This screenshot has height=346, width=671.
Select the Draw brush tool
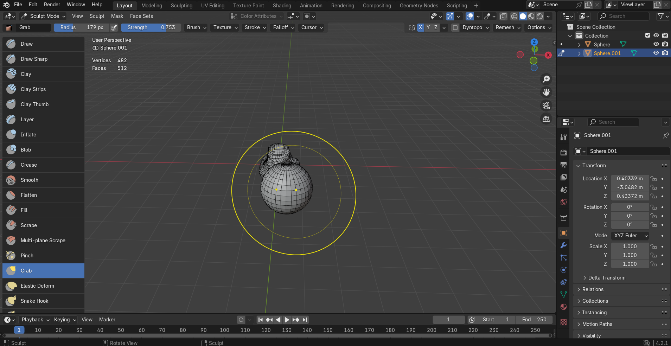point(43,44)
